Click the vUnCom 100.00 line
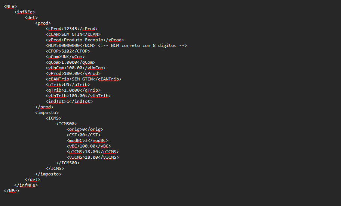 [76, 68]
